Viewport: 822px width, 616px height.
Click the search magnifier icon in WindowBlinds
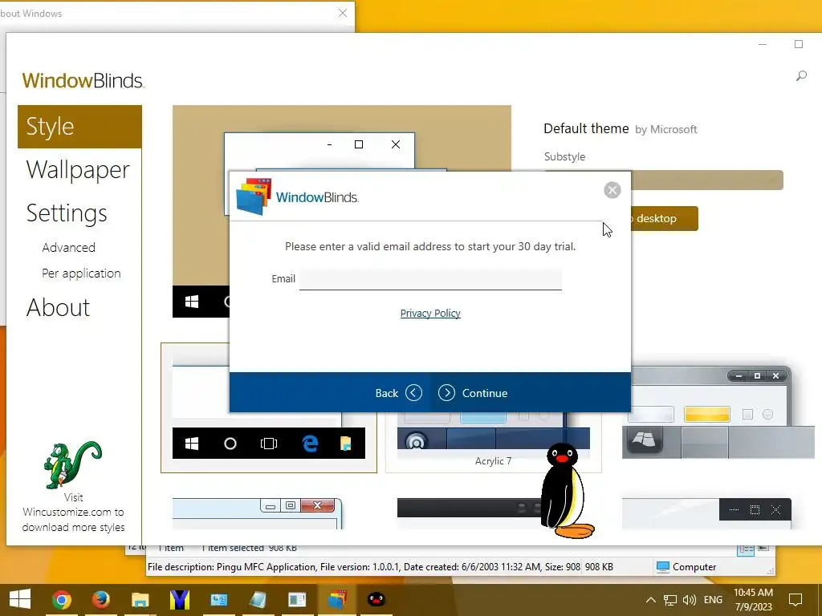coord(801,76)
